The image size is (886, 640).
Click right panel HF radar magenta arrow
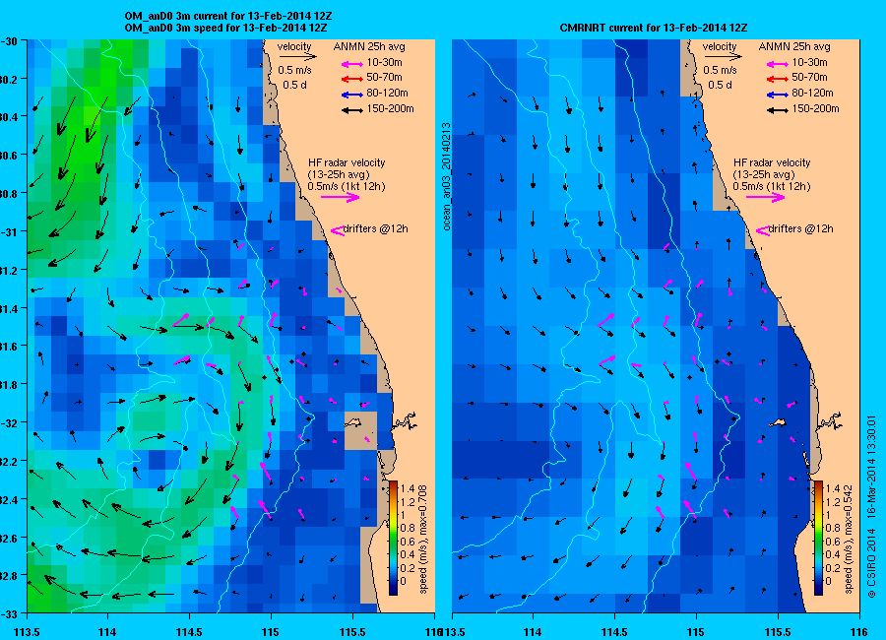point(765,197)
